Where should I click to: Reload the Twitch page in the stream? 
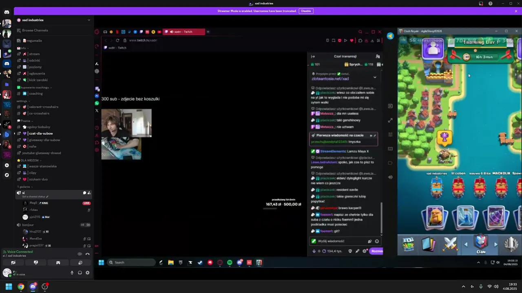(117, 40)
